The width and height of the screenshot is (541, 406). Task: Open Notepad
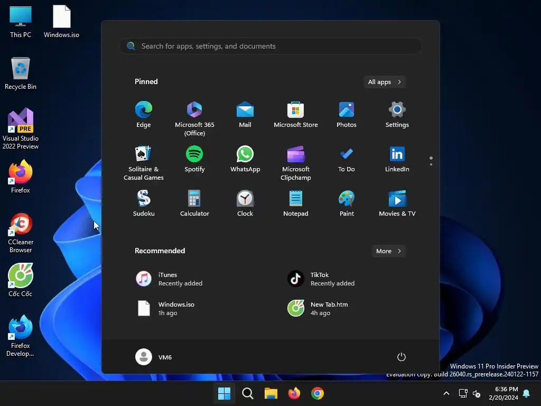[296, 204]
